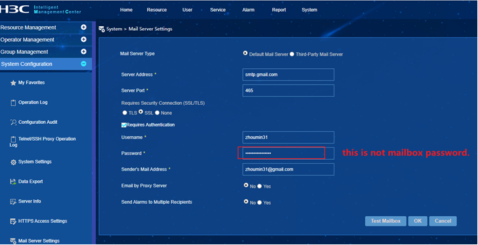Open the Home menu
The width and height of the screenshot is (478, 245).
point(126,10)
